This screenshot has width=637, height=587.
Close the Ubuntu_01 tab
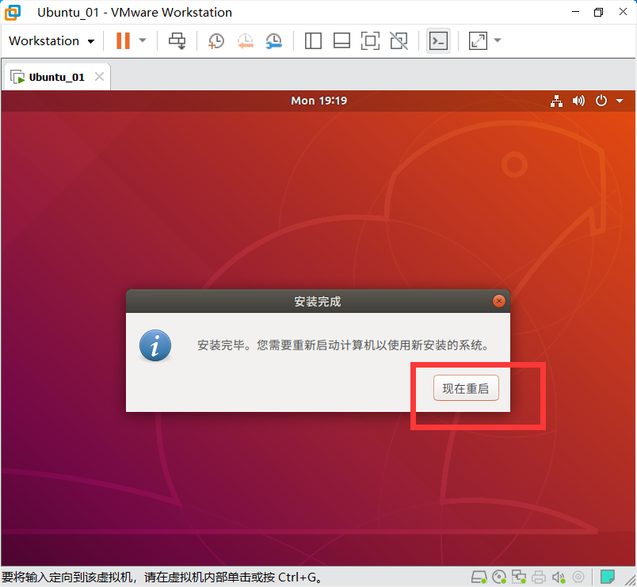[99, 76]
